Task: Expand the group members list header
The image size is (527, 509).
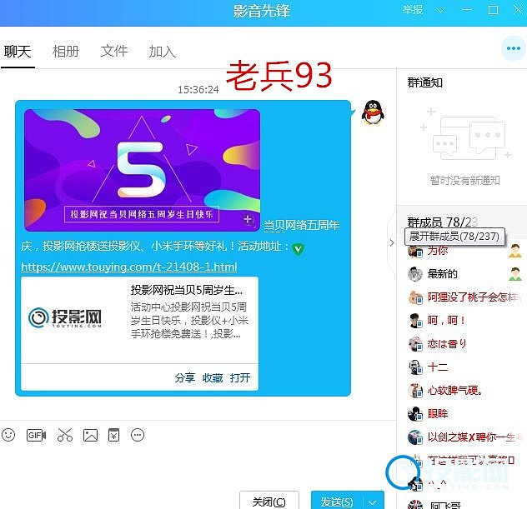Action: click(442, 222)
